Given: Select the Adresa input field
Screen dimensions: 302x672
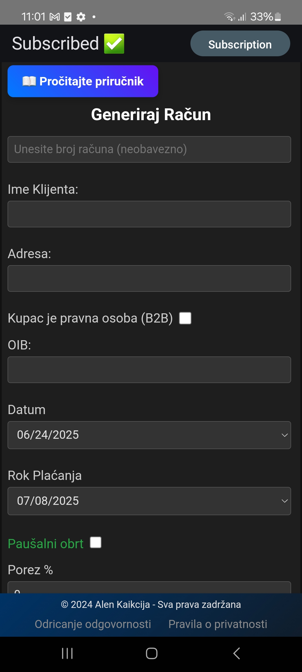Looking at the screenshot, I should [149, 278].
